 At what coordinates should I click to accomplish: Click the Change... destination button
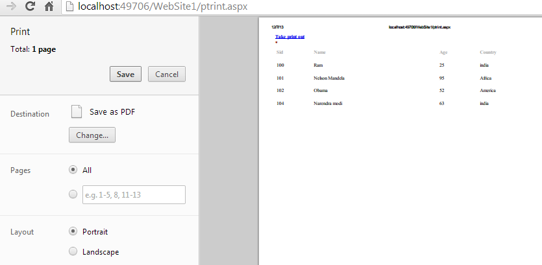[92, 135]
